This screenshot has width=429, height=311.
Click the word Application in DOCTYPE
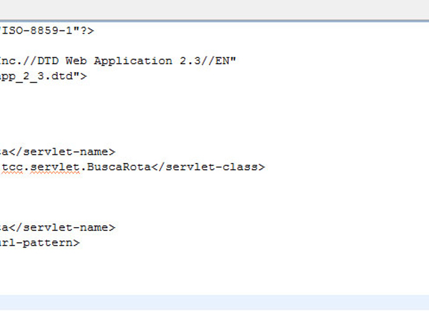[x=133, y=62]
